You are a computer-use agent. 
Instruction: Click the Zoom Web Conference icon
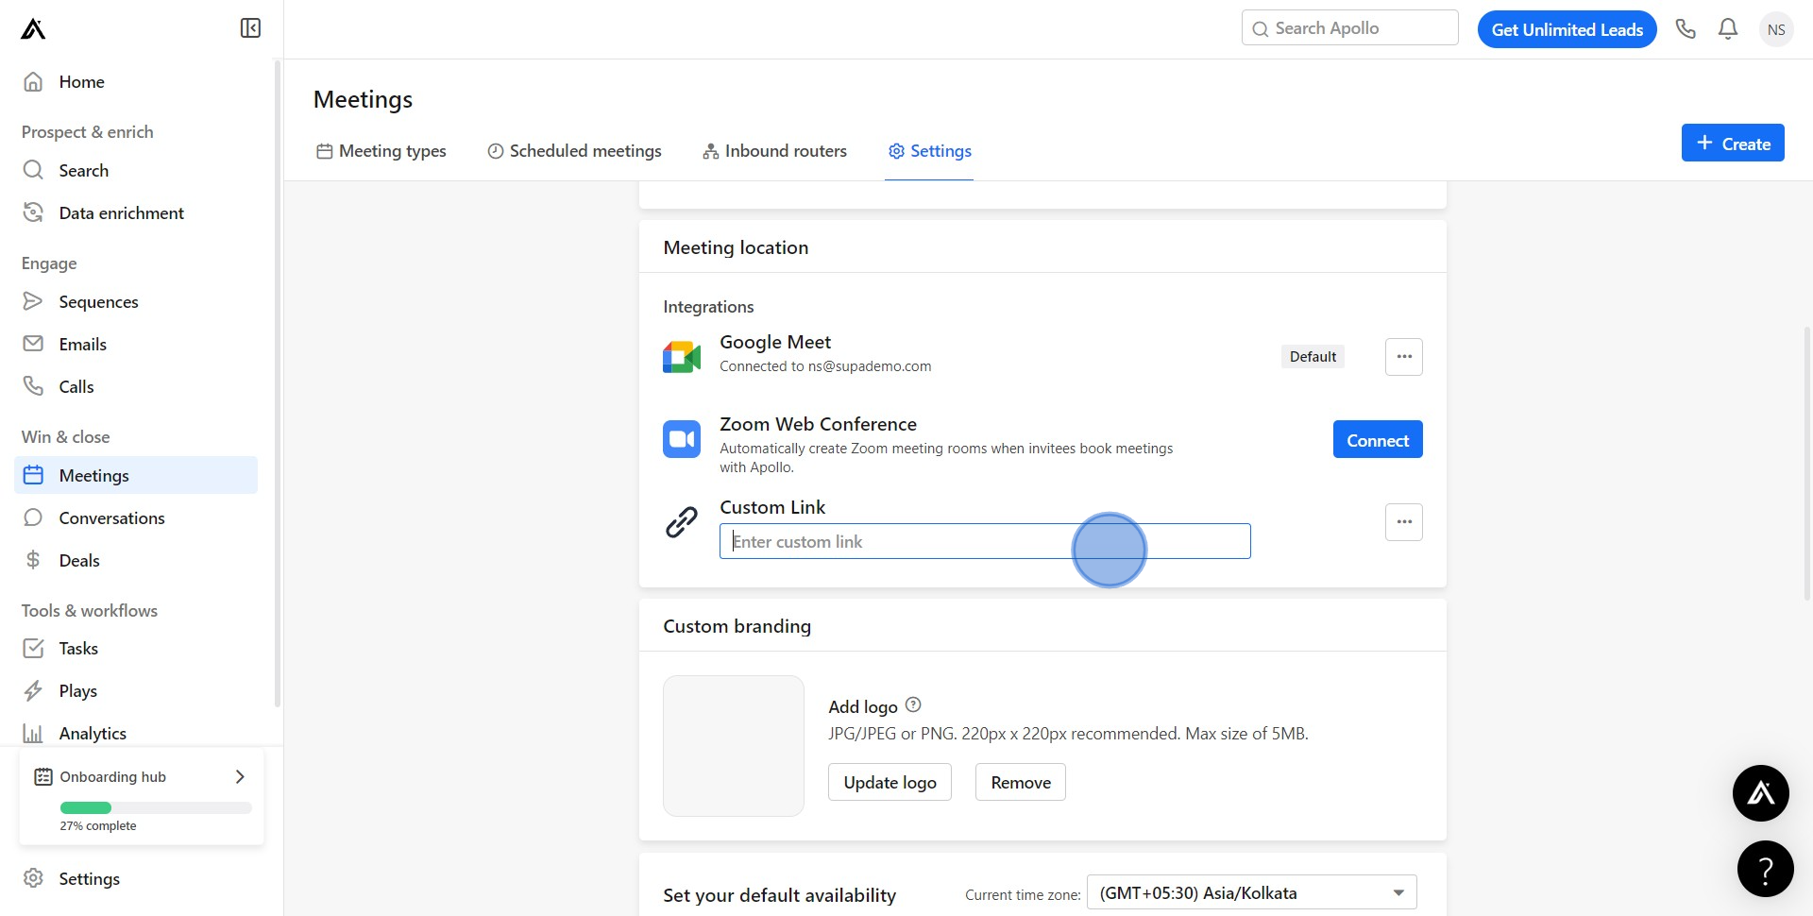[682, 439]
